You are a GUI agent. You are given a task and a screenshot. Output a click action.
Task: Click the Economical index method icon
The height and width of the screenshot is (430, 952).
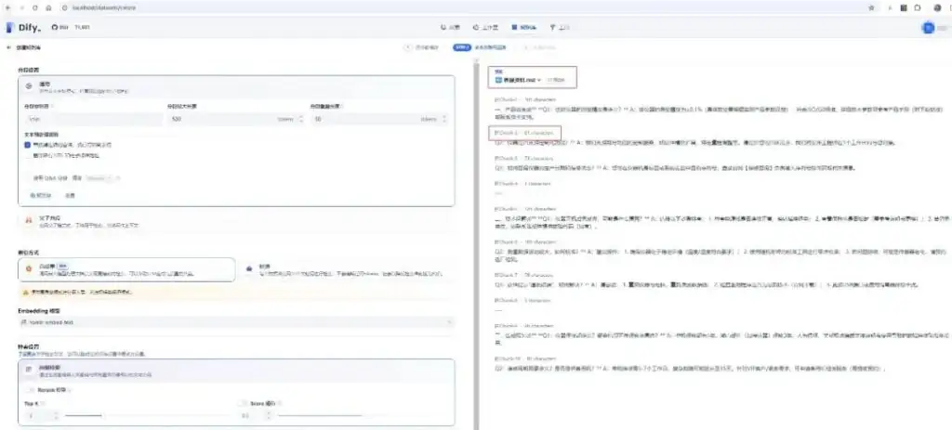click(249, 268)
